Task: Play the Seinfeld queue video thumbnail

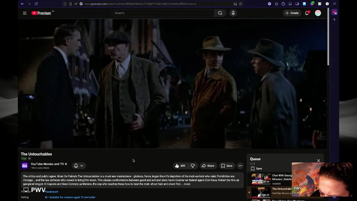Action: 261,179
